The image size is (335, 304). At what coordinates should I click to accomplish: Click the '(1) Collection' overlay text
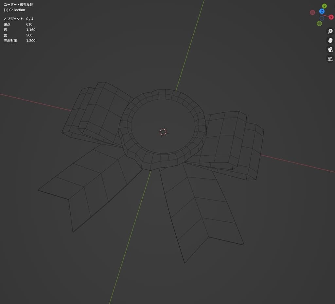point(14,10)
